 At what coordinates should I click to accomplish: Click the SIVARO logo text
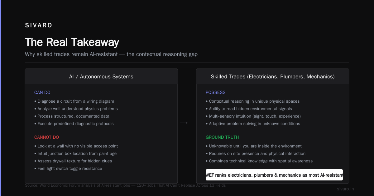pos(39,26)
